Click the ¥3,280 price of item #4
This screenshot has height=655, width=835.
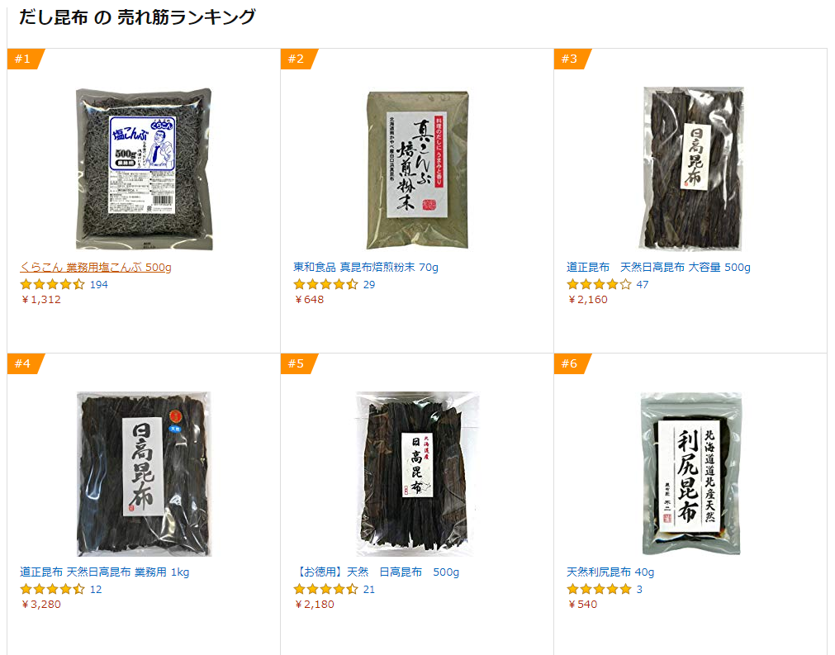(x=41, y=604)
